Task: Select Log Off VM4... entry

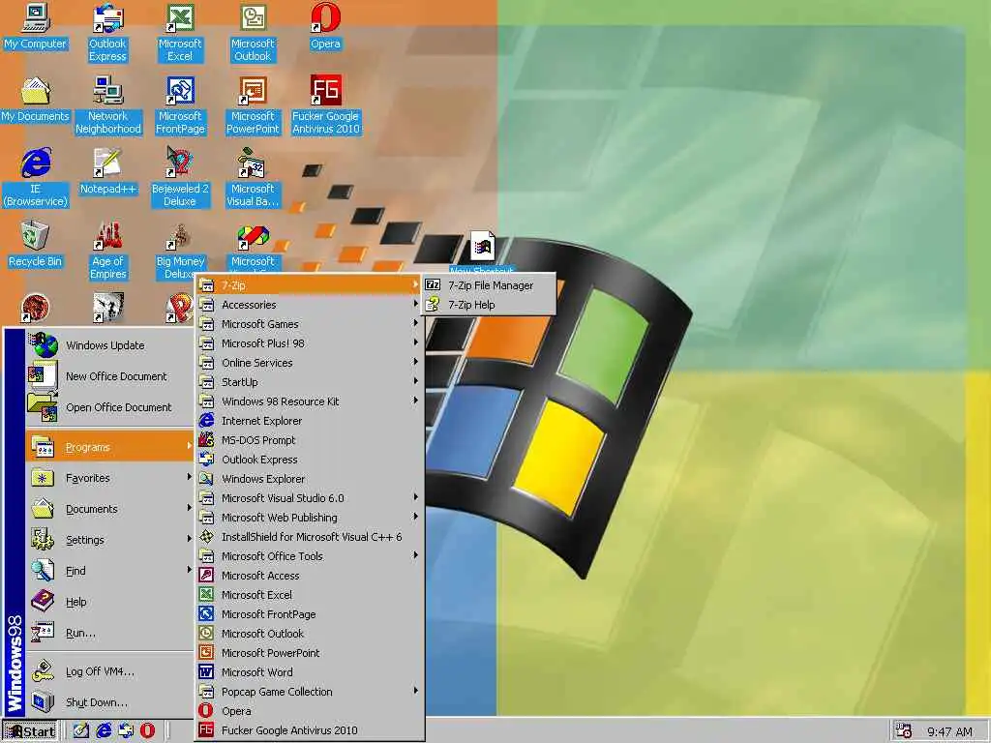Action: pos(109,671)
